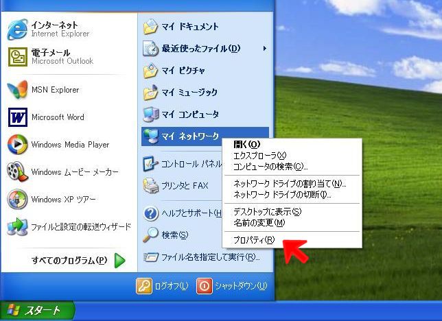Screen dimensions: 442x321
Task: Expand 最近使ったファイル submenu arrow
Action: [x=264, y=49]
